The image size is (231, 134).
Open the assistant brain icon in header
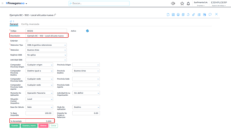pos(173,3)
